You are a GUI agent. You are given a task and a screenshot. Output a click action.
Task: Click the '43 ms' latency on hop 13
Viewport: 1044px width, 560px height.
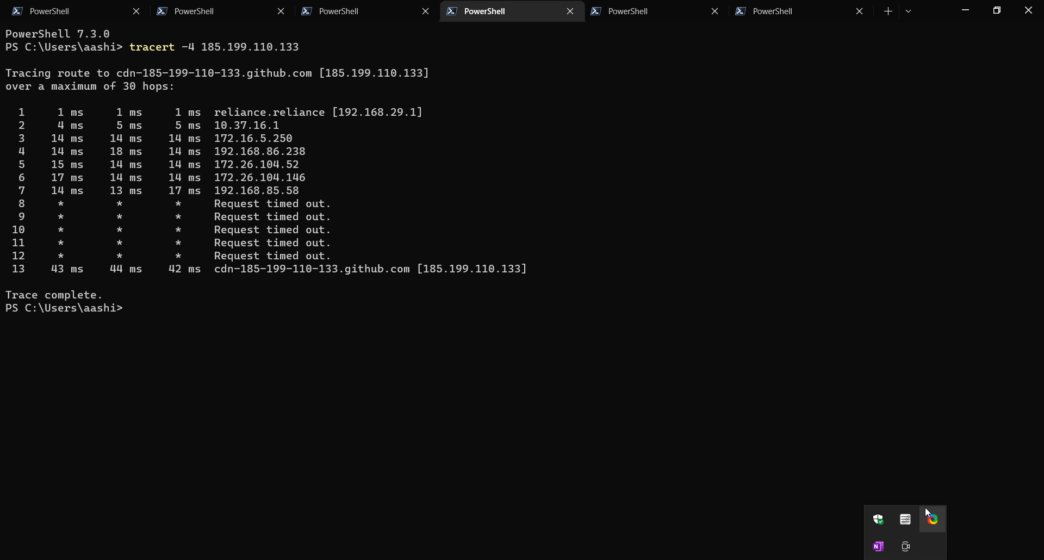tap(67, 269)
